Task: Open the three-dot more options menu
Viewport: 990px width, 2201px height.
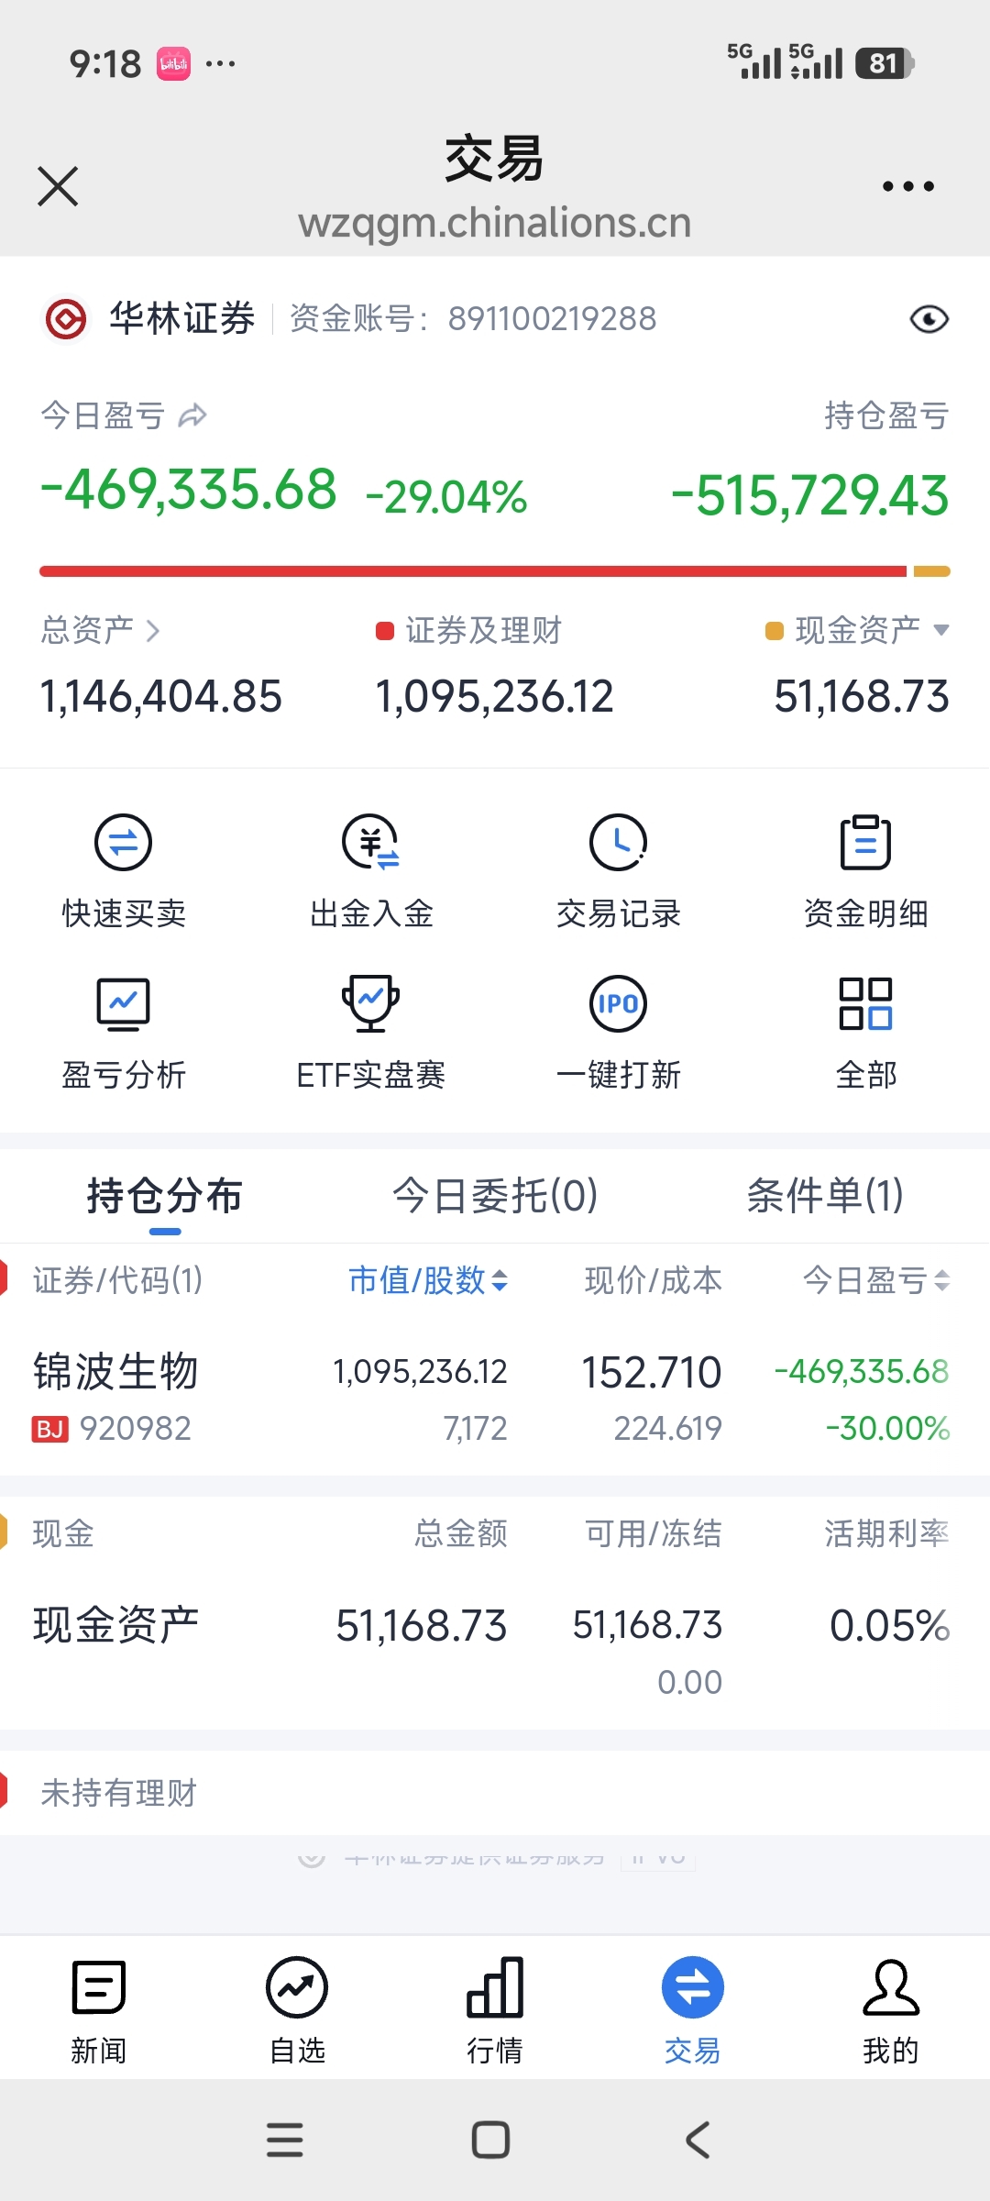Action: pyautogui.click(x=907, y=186)
